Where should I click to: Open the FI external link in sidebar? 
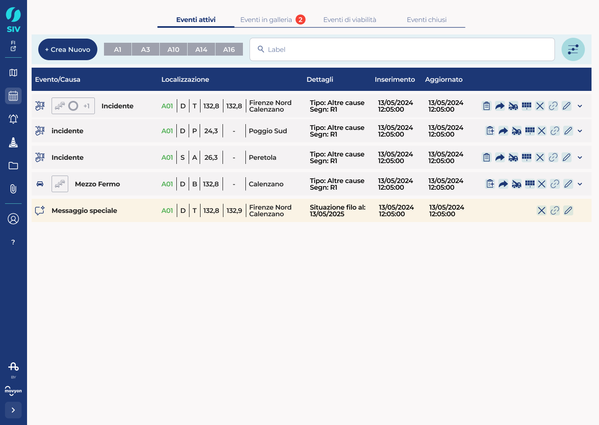(13, 46)
